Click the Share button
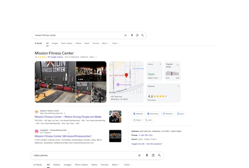The image size is (249, 168). tap(137, 120)
